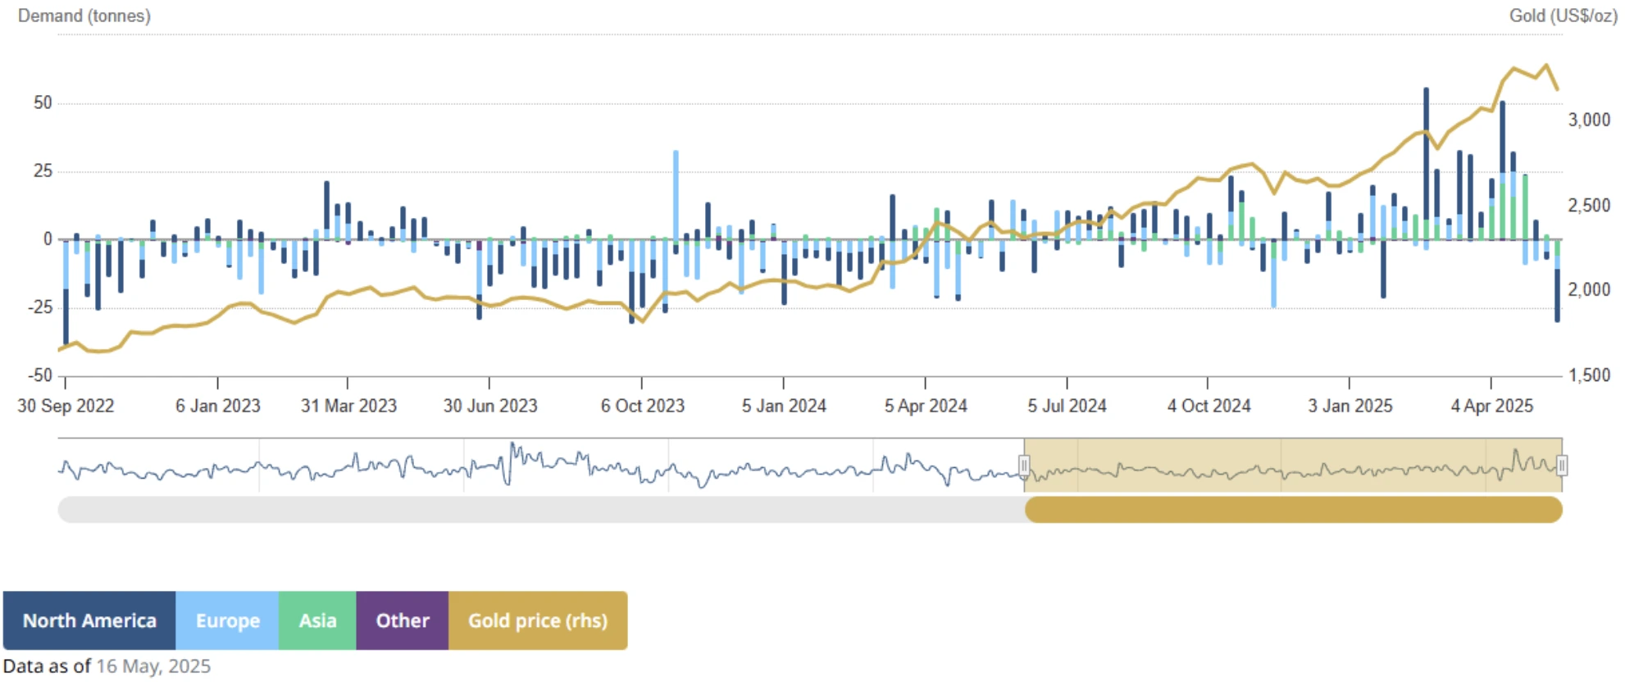The width and height of the screenshot is (1625, 695).
Task: Hide the Europe series via legend
Action: (227, 620)
